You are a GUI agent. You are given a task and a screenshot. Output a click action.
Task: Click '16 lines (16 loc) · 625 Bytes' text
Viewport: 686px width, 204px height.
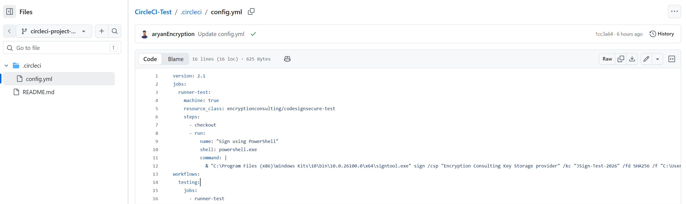pyautogui.click(x=231, y=59)
